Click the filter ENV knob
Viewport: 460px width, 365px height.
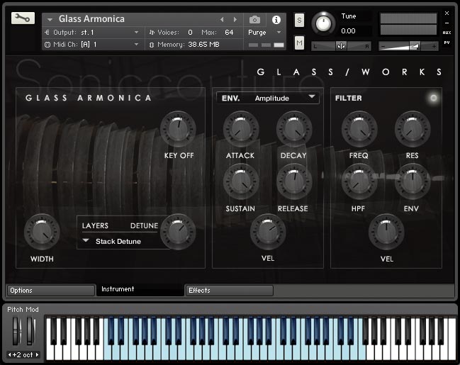413,182
